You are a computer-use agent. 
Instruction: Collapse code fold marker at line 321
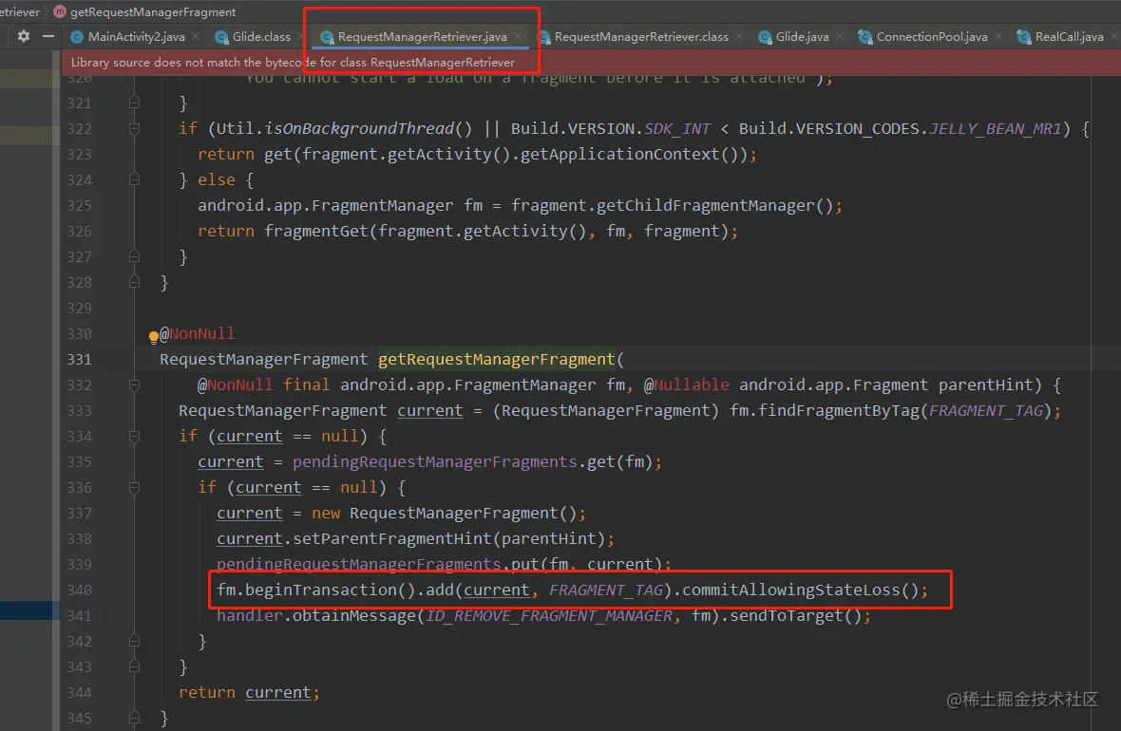coord(134,103)
